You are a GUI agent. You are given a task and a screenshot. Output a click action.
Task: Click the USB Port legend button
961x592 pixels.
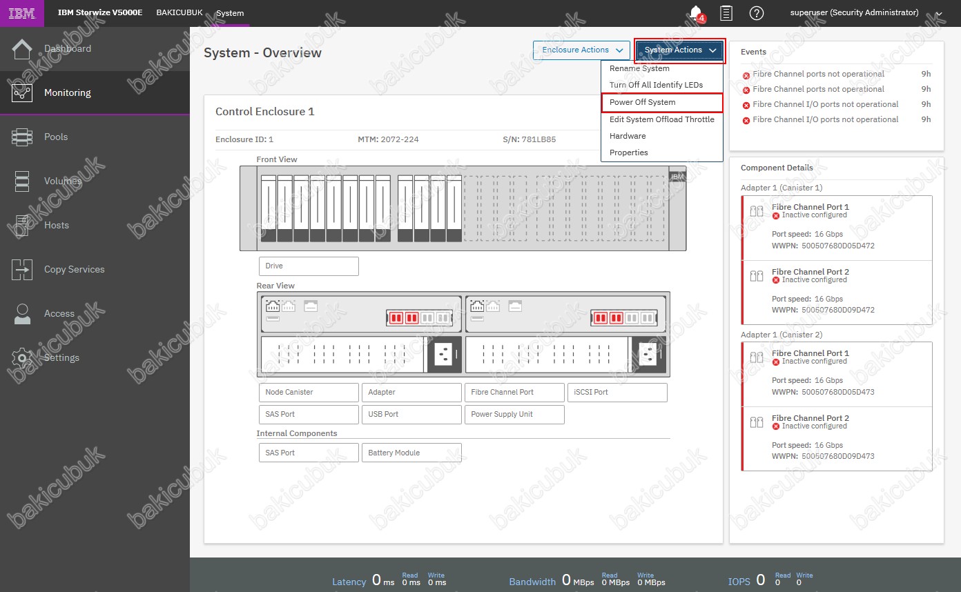411,414
